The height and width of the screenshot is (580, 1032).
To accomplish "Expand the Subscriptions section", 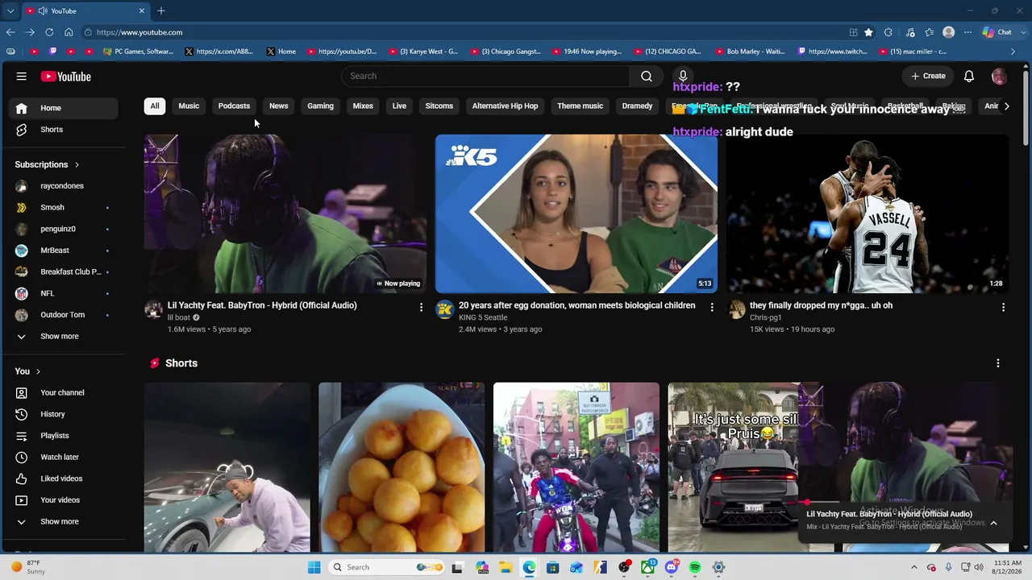I will click(x=48, y=164).
